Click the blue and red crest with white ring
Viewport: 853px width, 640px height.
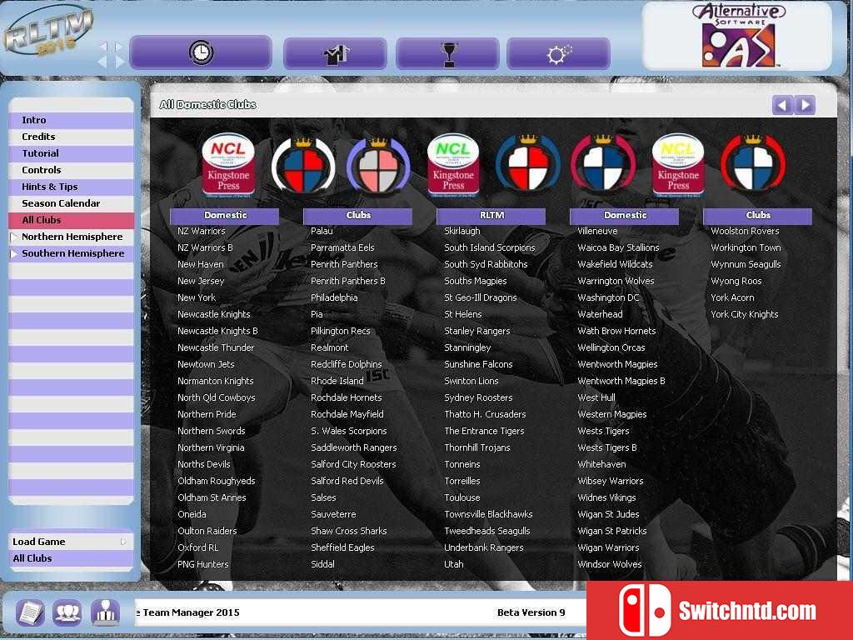click(x=303, y=166)
